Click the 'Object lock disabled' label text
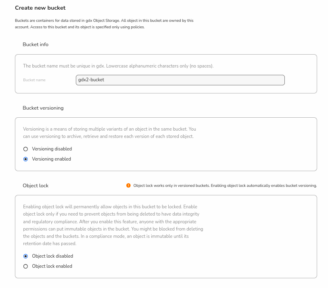328x288 pixels. pos(52,256)
